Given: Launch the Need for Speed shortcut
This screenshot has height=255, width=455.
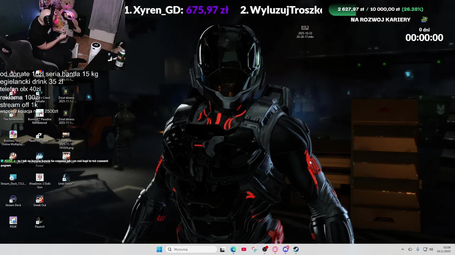Looking at the screenshot, I should click(x=39, y=137).
